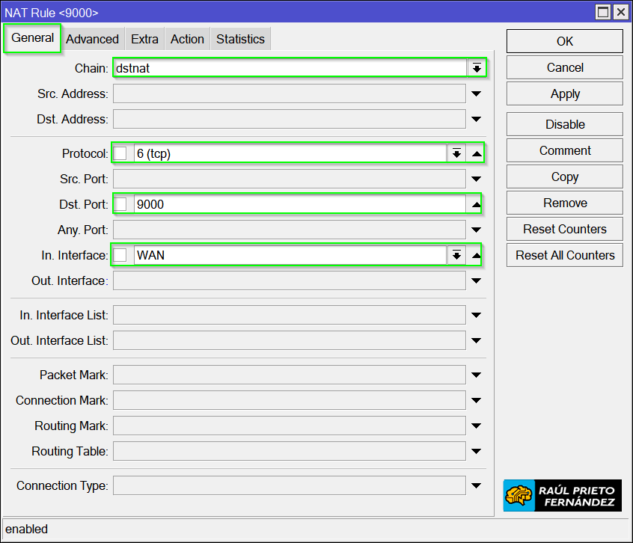Open the Protocol dropdown list
633x543 pixels.
456,153
